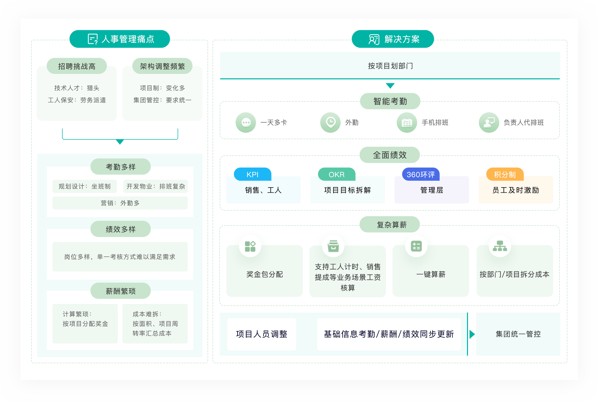The image size is (598, 402).
Task: Click the KPI tag
Action: tap(252, 174)
